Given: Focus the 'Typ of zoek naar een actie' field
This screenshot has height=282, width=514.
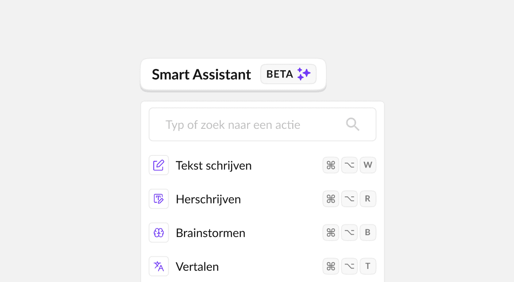Looking at the screenshot, I should point(262,124).
